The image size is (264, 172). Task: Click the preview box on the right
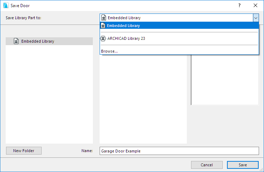[225, 80]
